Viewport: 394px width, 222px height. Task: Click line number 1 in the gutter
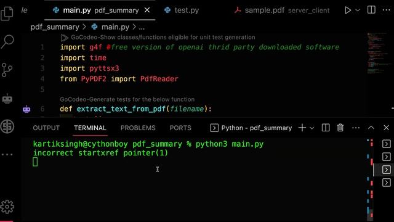coord(42,47)
